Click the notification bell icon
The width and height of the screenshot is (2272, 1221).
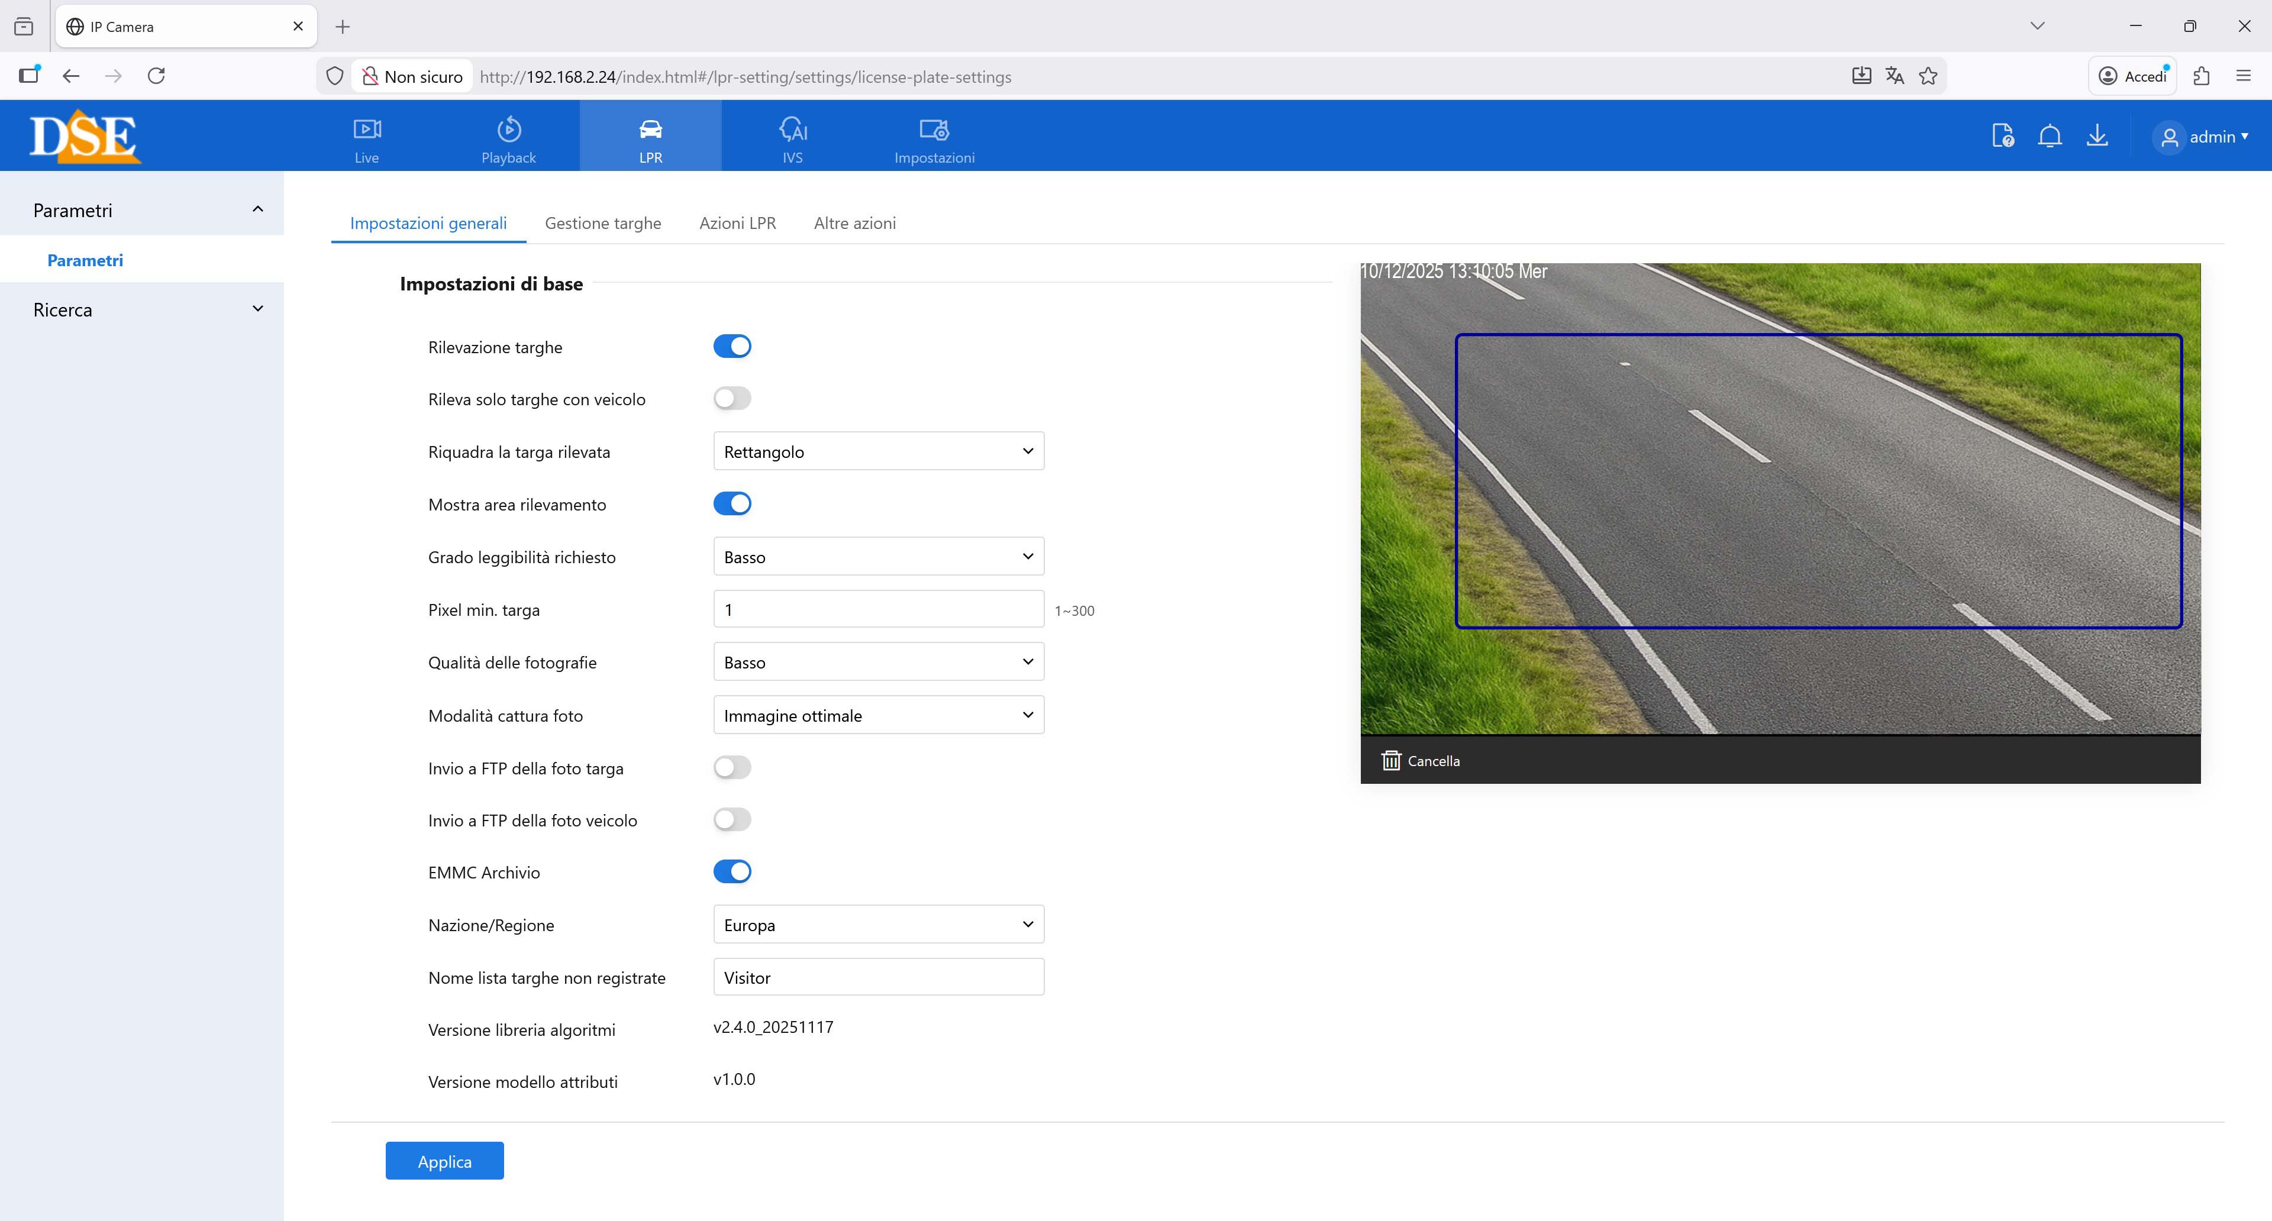click(2050, 135)
